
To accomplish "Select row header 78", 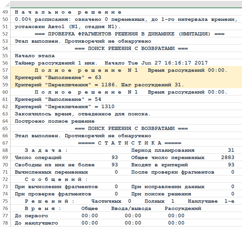I will tap(5, 223).
